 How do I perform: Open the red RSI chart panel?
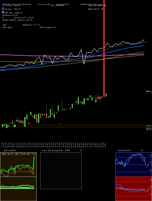coord(133,189)
